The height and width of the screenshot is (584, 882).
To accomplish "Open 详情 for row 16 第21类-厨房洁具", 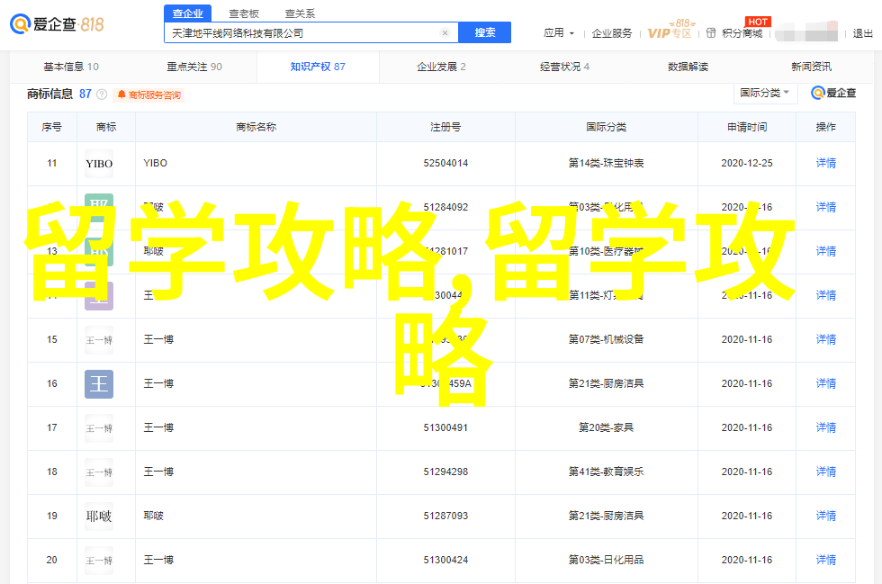I will (x=826, y=383).
